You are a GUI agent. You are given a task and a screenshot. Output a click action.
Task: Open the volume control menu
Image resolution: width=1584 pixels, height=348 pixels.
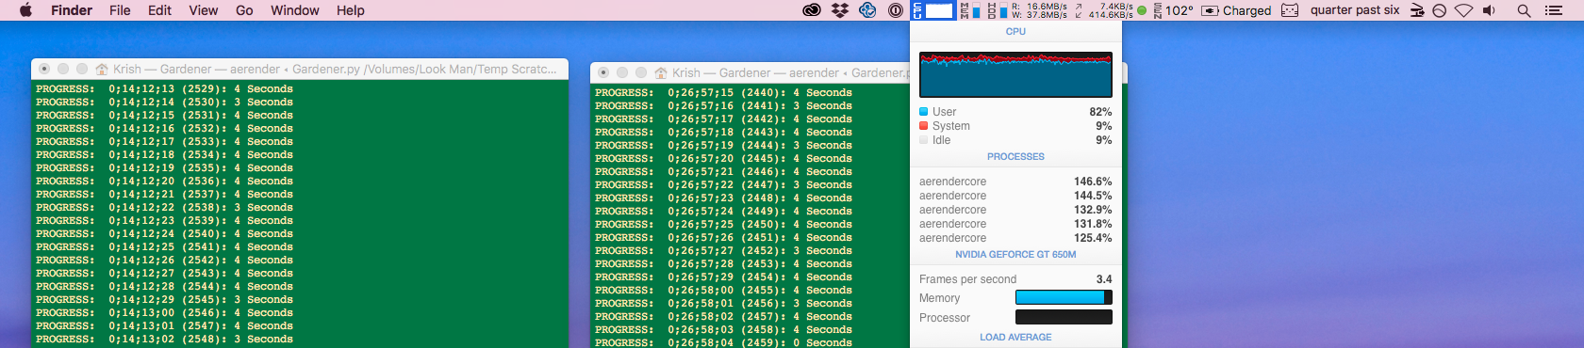(1489, 10)
